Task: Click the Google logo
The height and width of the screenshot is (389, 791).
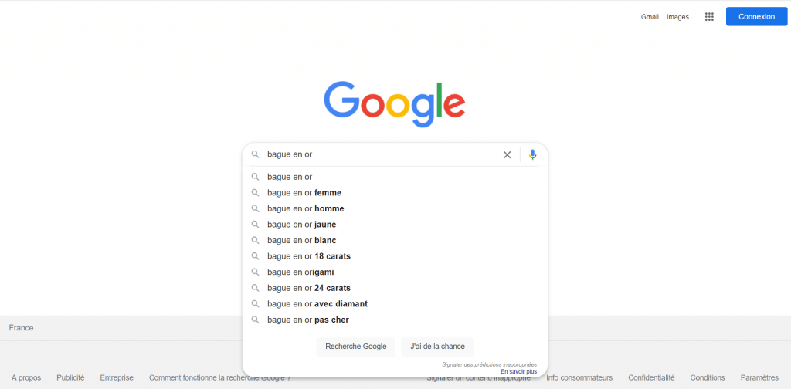Action: 394,103
